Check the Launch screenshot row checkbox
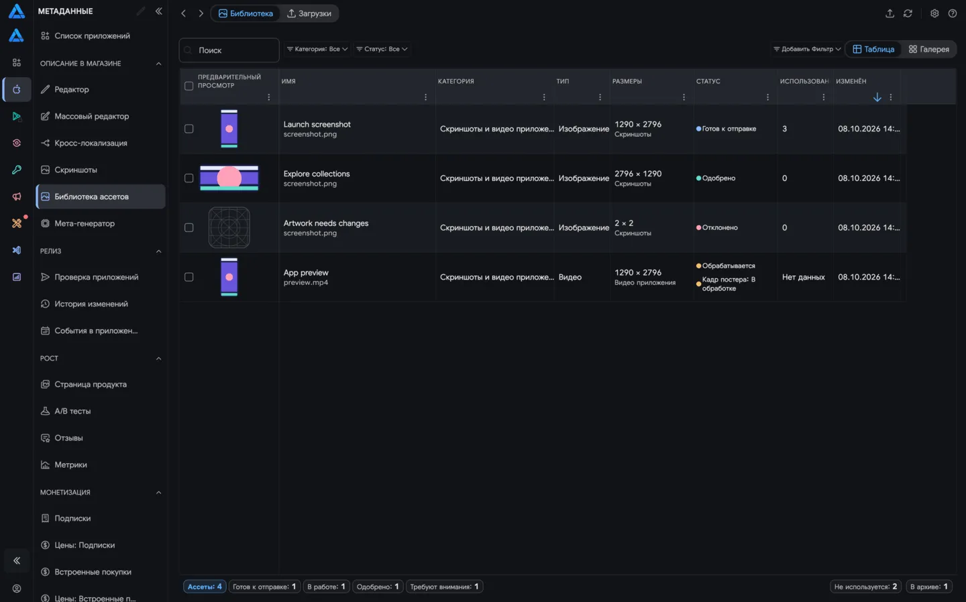The width and height of the screenshot is (966, 602). tap(189, 129)
